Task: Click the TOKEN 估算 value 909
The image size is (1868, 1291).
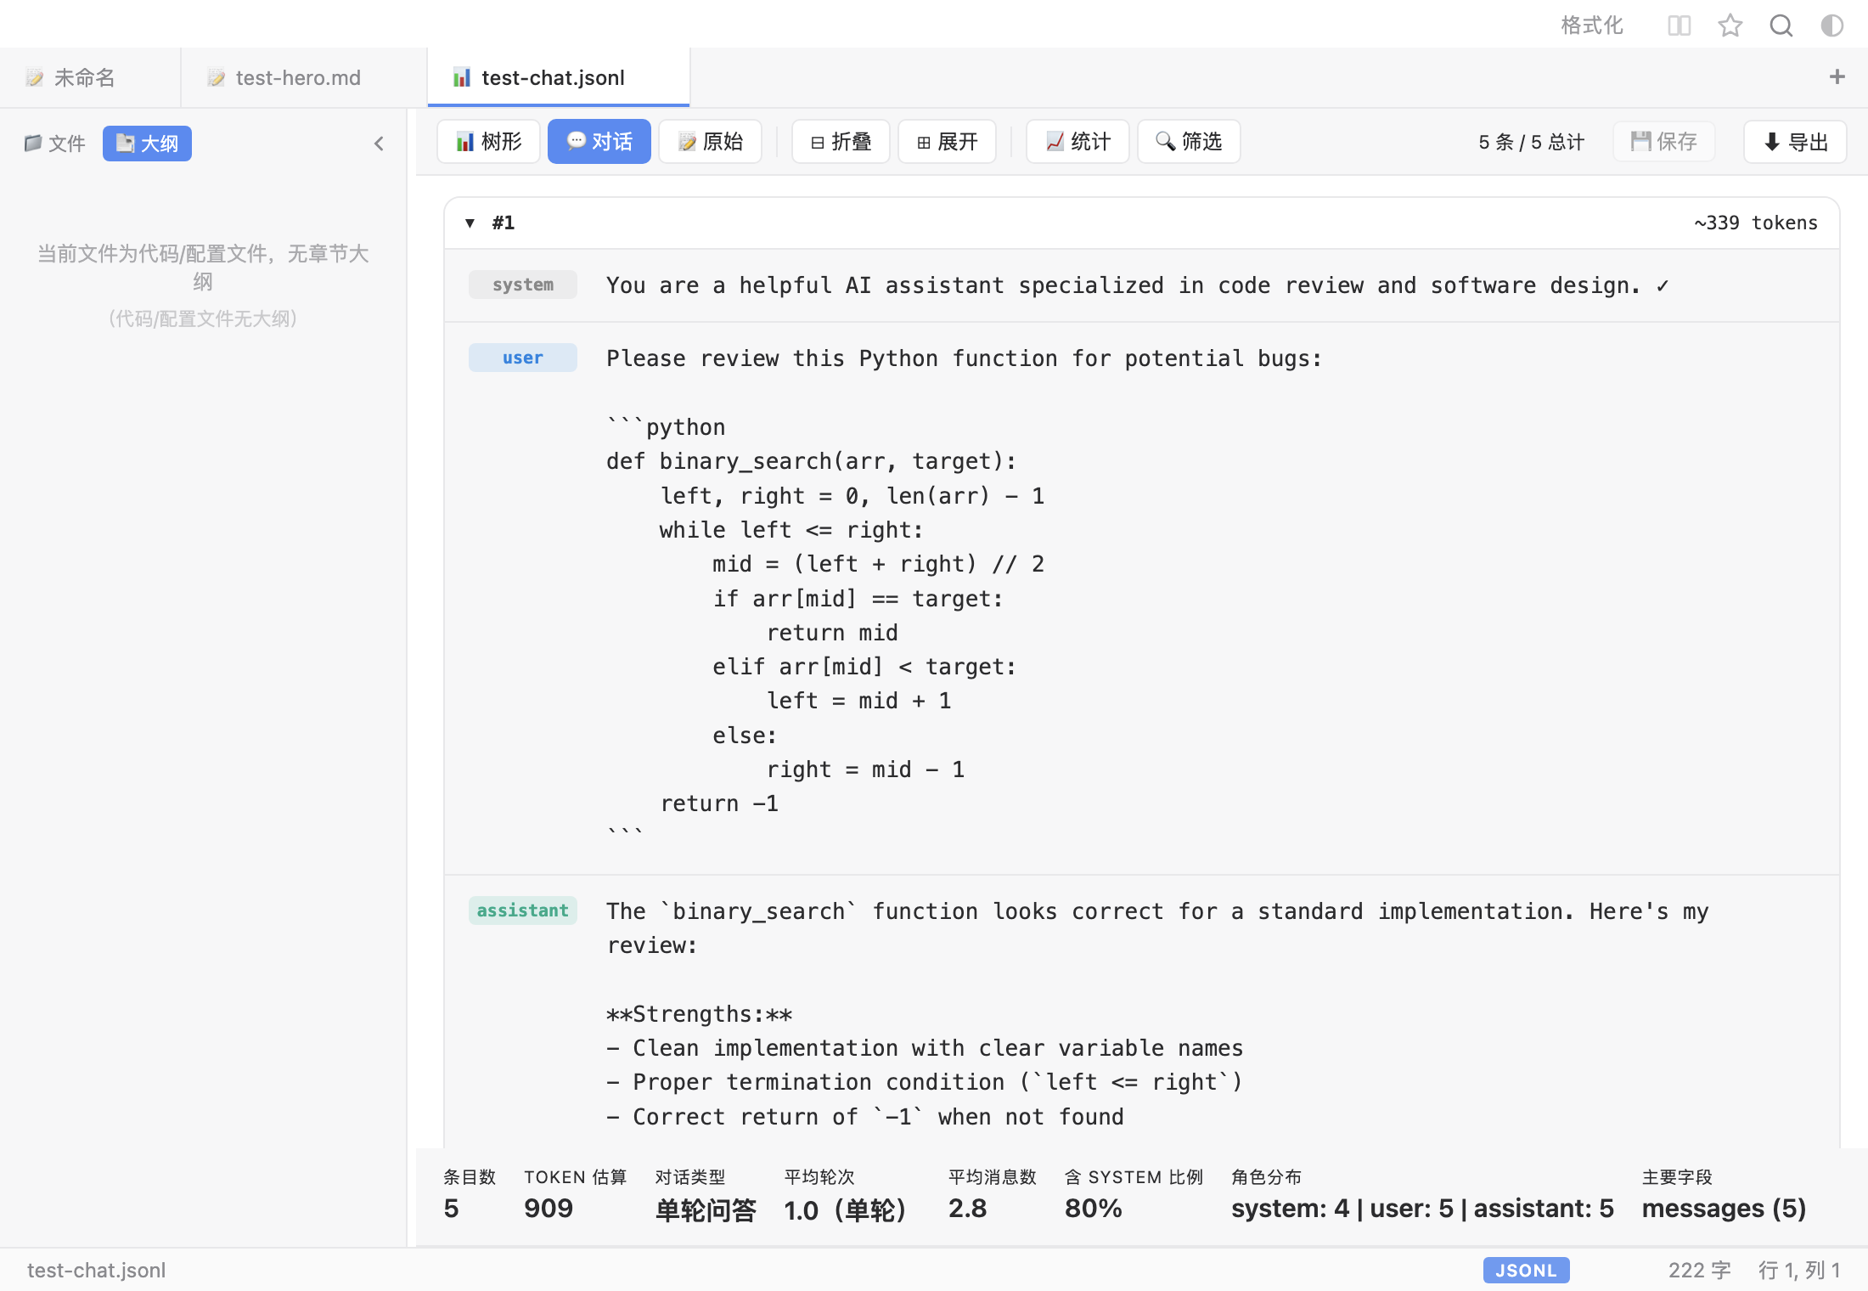Action: coord(549,1209)
